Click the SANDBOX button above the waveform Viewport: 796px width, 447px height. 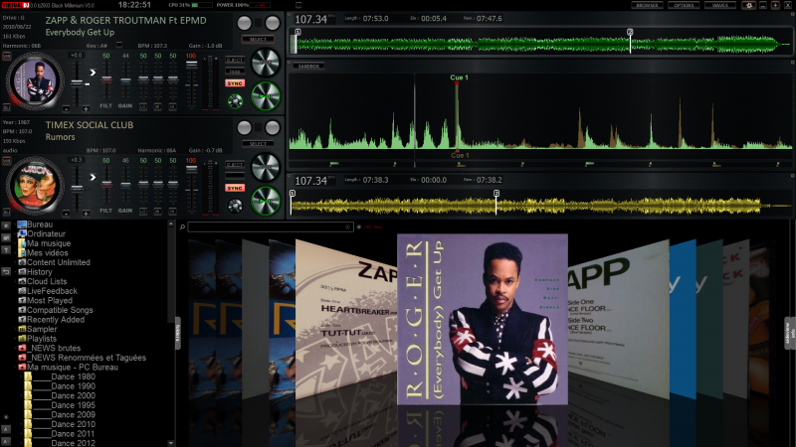[x=308, y=67]
